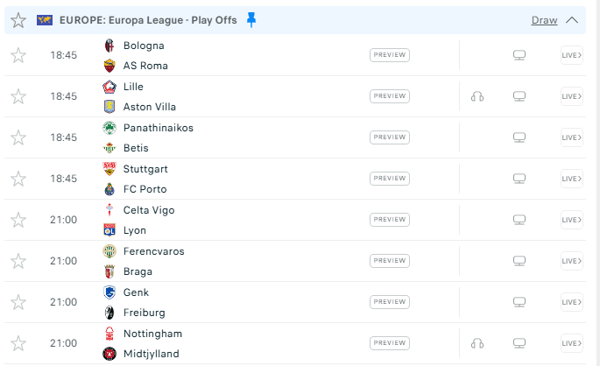Open Preview for Genk vs Freiburg
This screenshot has width=600, height=366.
click(390, 302)
